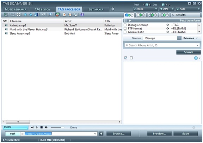The height and width of the screenshot is (143, 203).
Task: Click the shuffle icon in list header
Action: (5, 21)
